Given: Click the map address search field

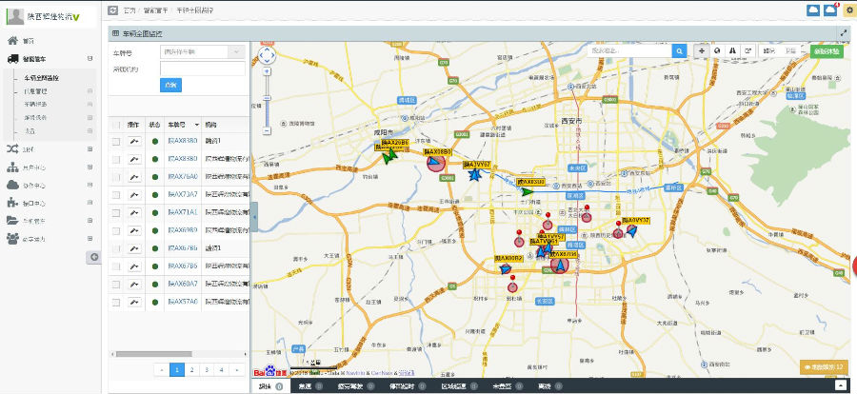Looking at the screenshot, I should [x=629, y=50].
